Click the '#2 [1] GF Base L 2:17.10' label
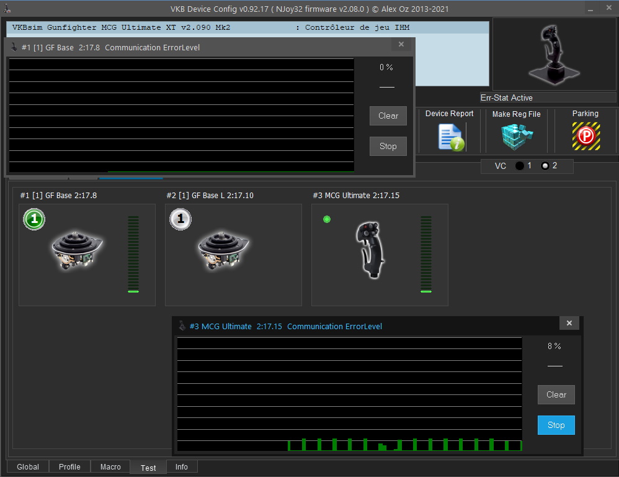This screenshot has height=477, width=619. (210, 195)
